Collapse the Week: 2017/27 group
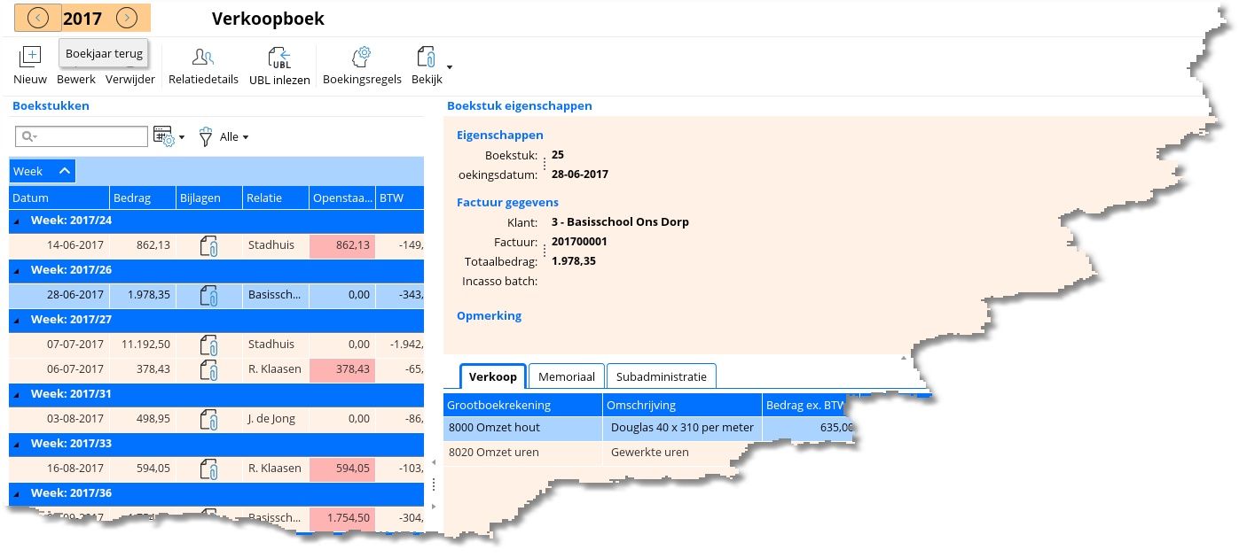The image size is (1239, 558). click(x=20, y=320)
